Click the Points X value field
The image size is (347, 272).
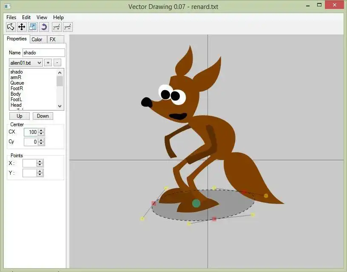click(x=29, y=163)
